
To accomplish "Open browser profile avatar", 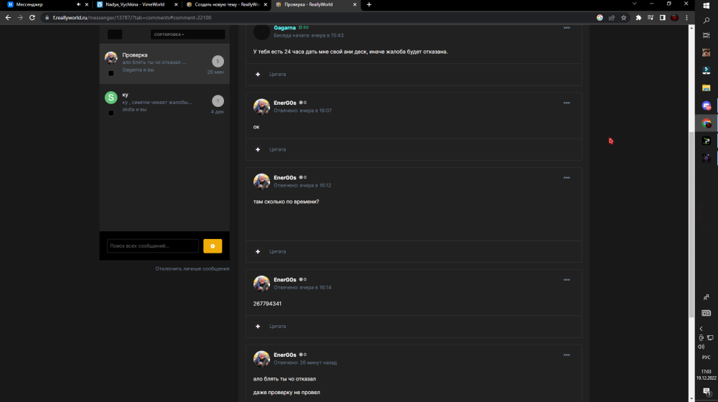I will click(674, 17).
